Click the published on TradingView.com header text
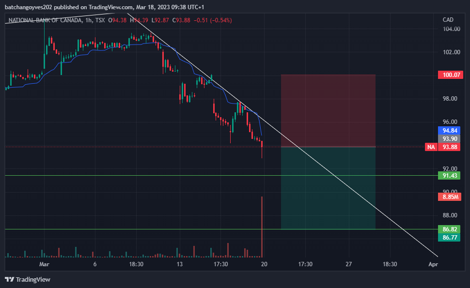This screenshot has height=288, width=470. [x=93, y=7]
